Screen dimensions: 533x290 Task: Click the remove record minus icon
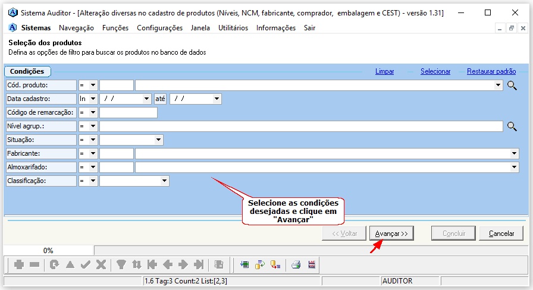tap(35, 264)
